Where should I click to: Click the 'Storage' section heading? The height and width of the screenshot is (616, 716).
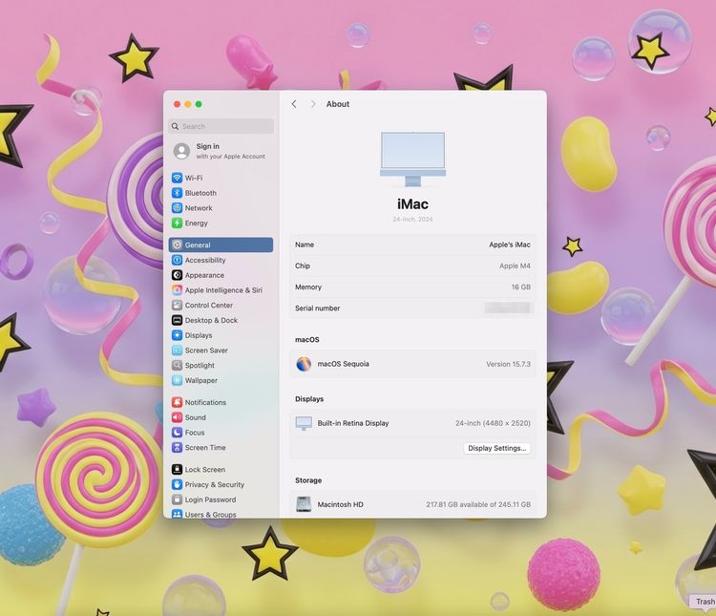[x=308, y=480]
